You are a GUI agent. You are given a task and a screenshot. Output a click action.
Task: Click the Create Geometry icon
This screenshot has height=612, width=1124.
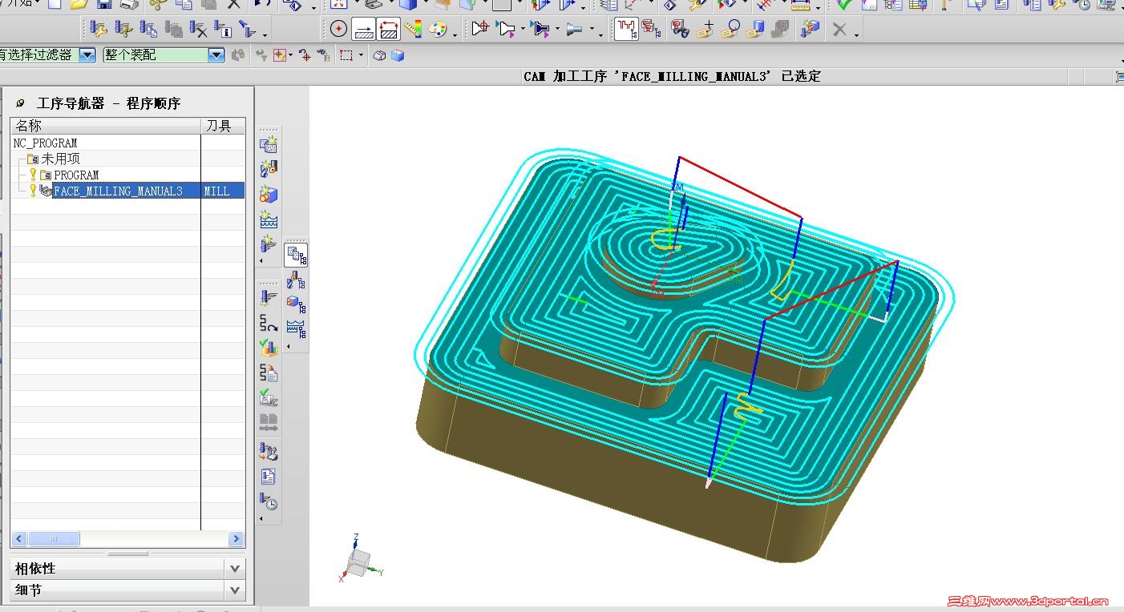[x=268, y=195]
